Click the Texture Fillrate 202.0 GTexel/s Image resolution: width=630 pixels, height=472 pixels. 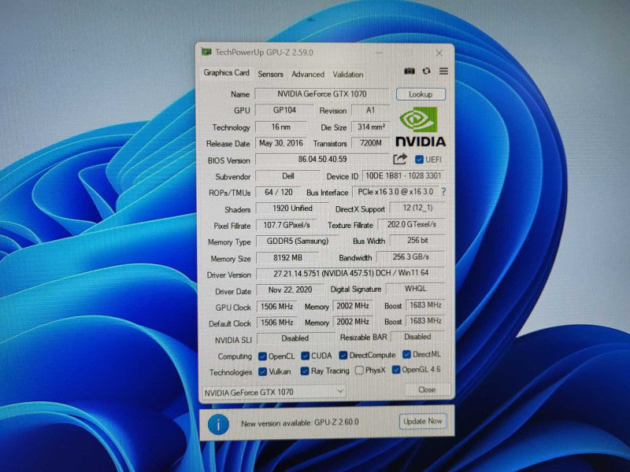tap(411, 224)
